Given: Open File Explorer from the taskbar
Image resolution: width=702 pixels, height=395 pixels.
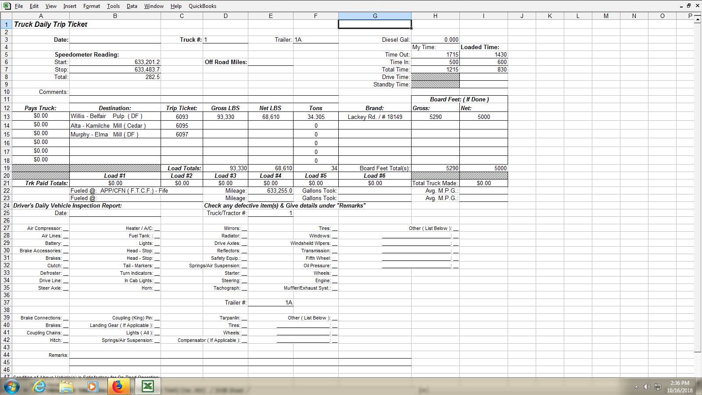Looking at the screenshot, I should point(66,387).
